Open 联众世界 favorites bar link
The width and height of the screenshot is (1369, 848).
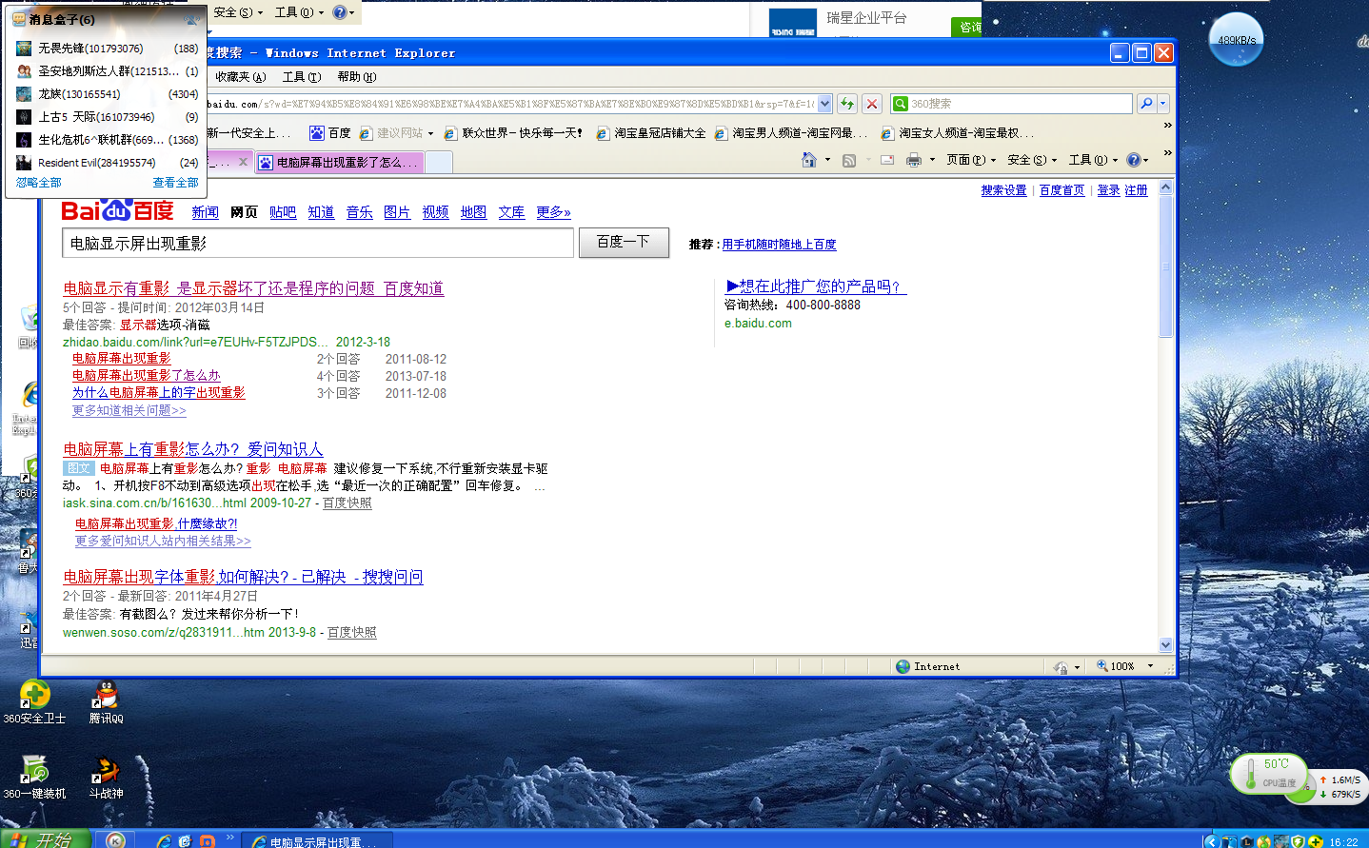[x=513, y=133]
